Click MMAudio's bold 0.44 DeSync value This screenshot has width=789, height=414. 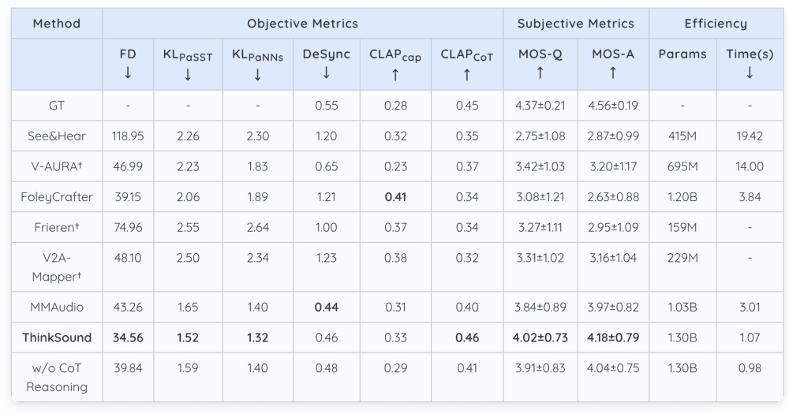pos(326,307)
